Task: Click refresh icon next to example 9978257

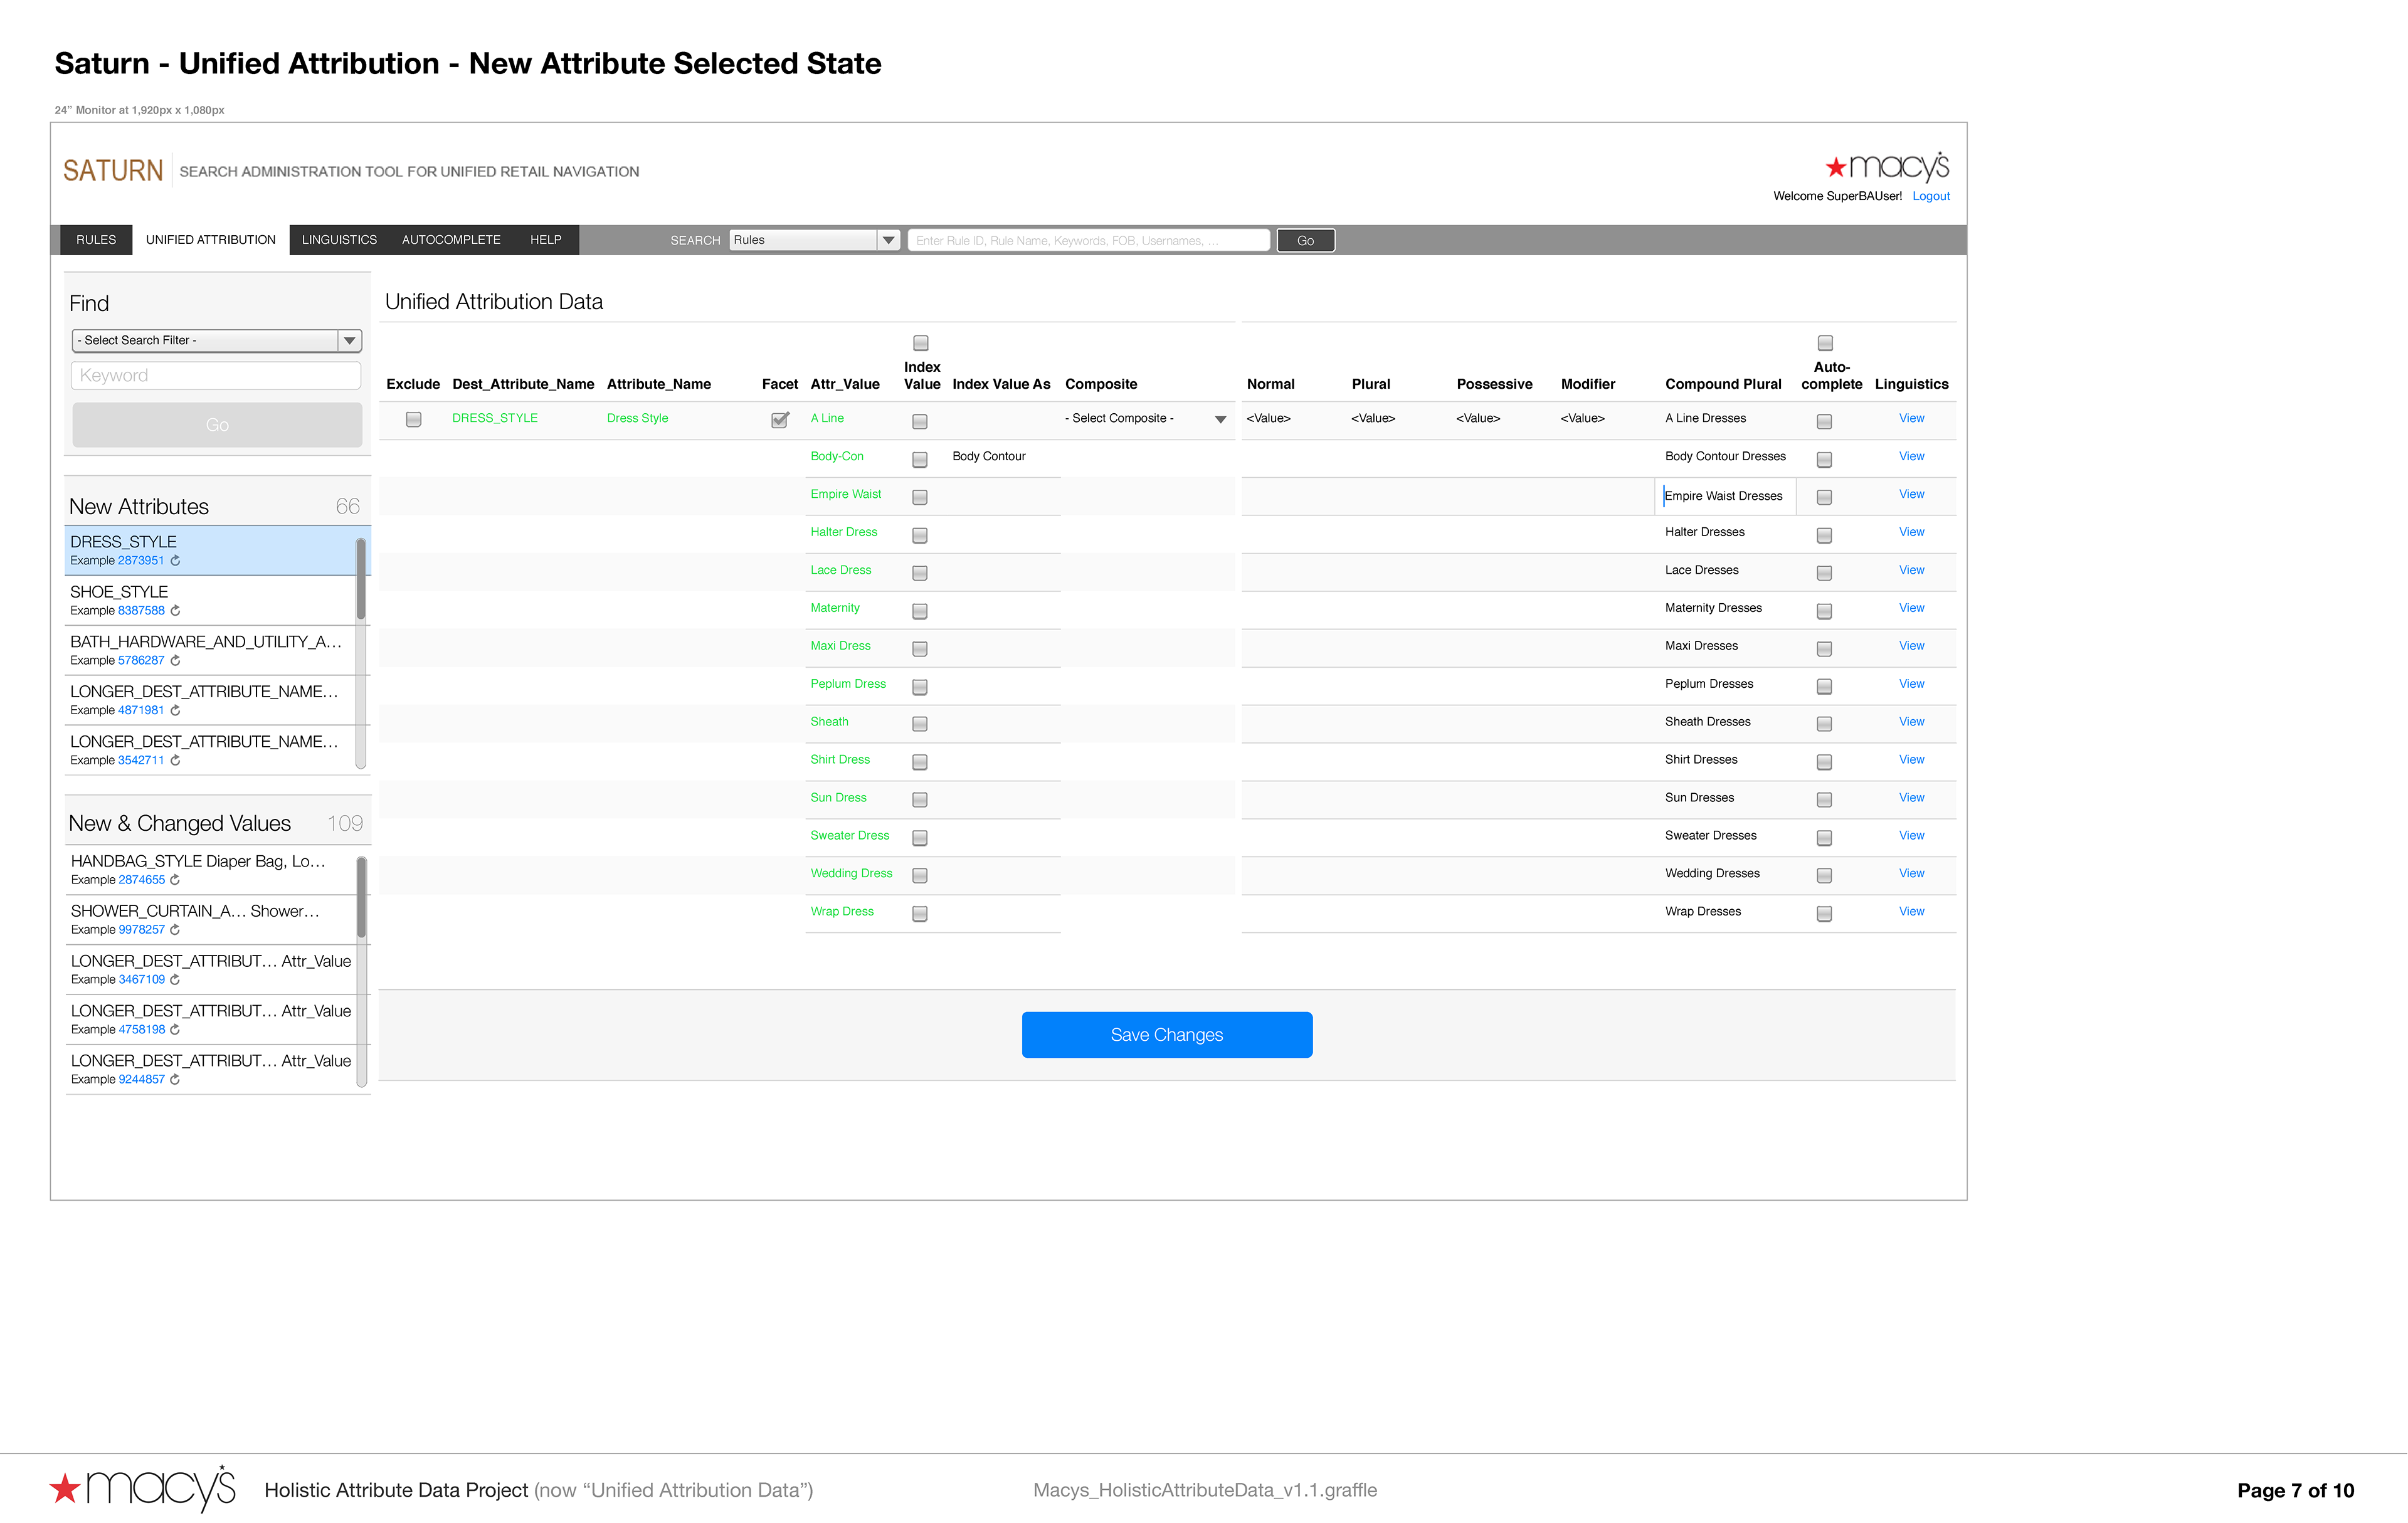Action: pos(175,930)
